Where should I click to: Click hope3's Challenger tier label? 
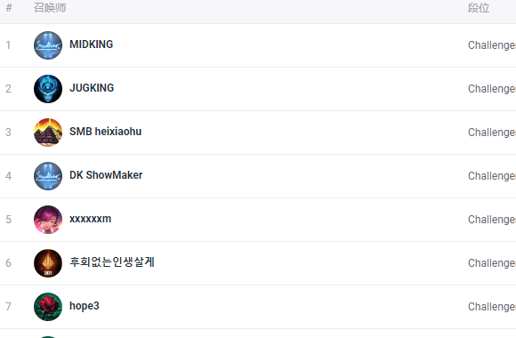(x=492, y=307)
